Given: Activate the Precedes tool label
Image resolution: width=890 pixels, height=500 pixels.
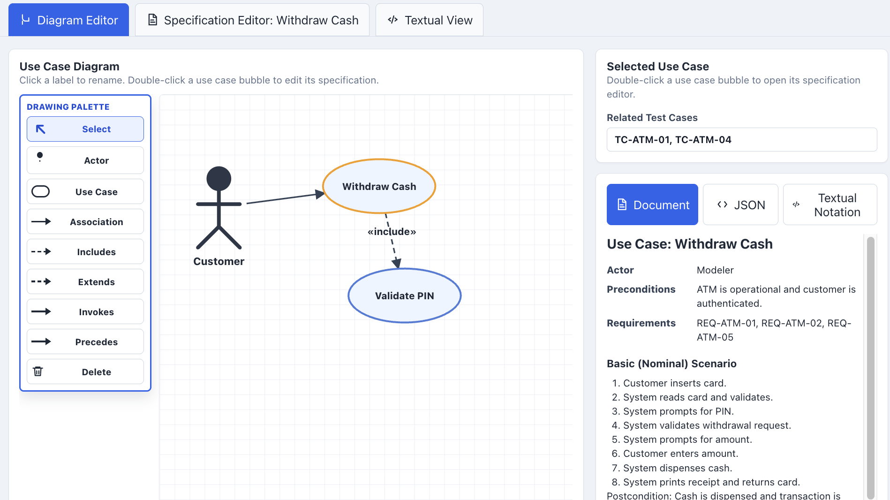Looking at the screenshot, I should point(97,342).
